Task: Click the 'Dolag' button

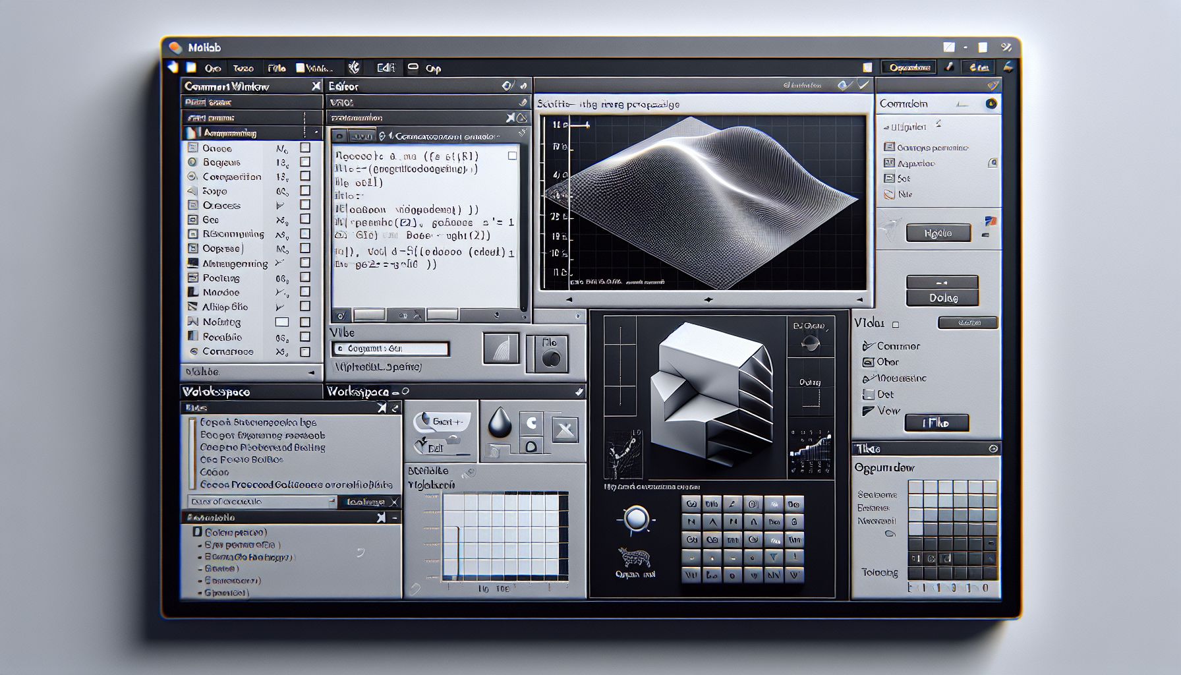Action: [943, 298]
